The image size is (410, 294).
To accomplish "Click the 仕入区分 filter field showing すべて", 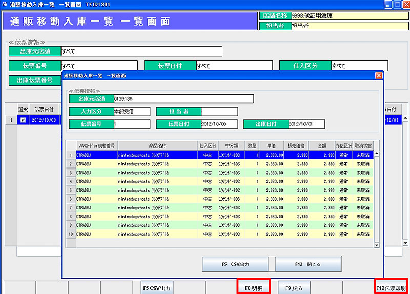I will [x=359, y=66].
